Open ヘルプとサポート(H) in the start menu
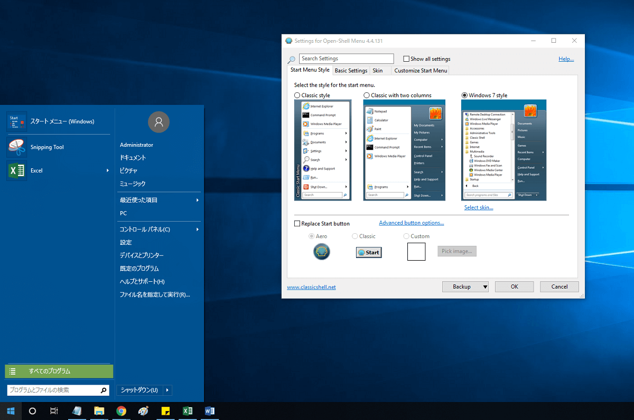 pyautogui.click(x=142, y=282)
